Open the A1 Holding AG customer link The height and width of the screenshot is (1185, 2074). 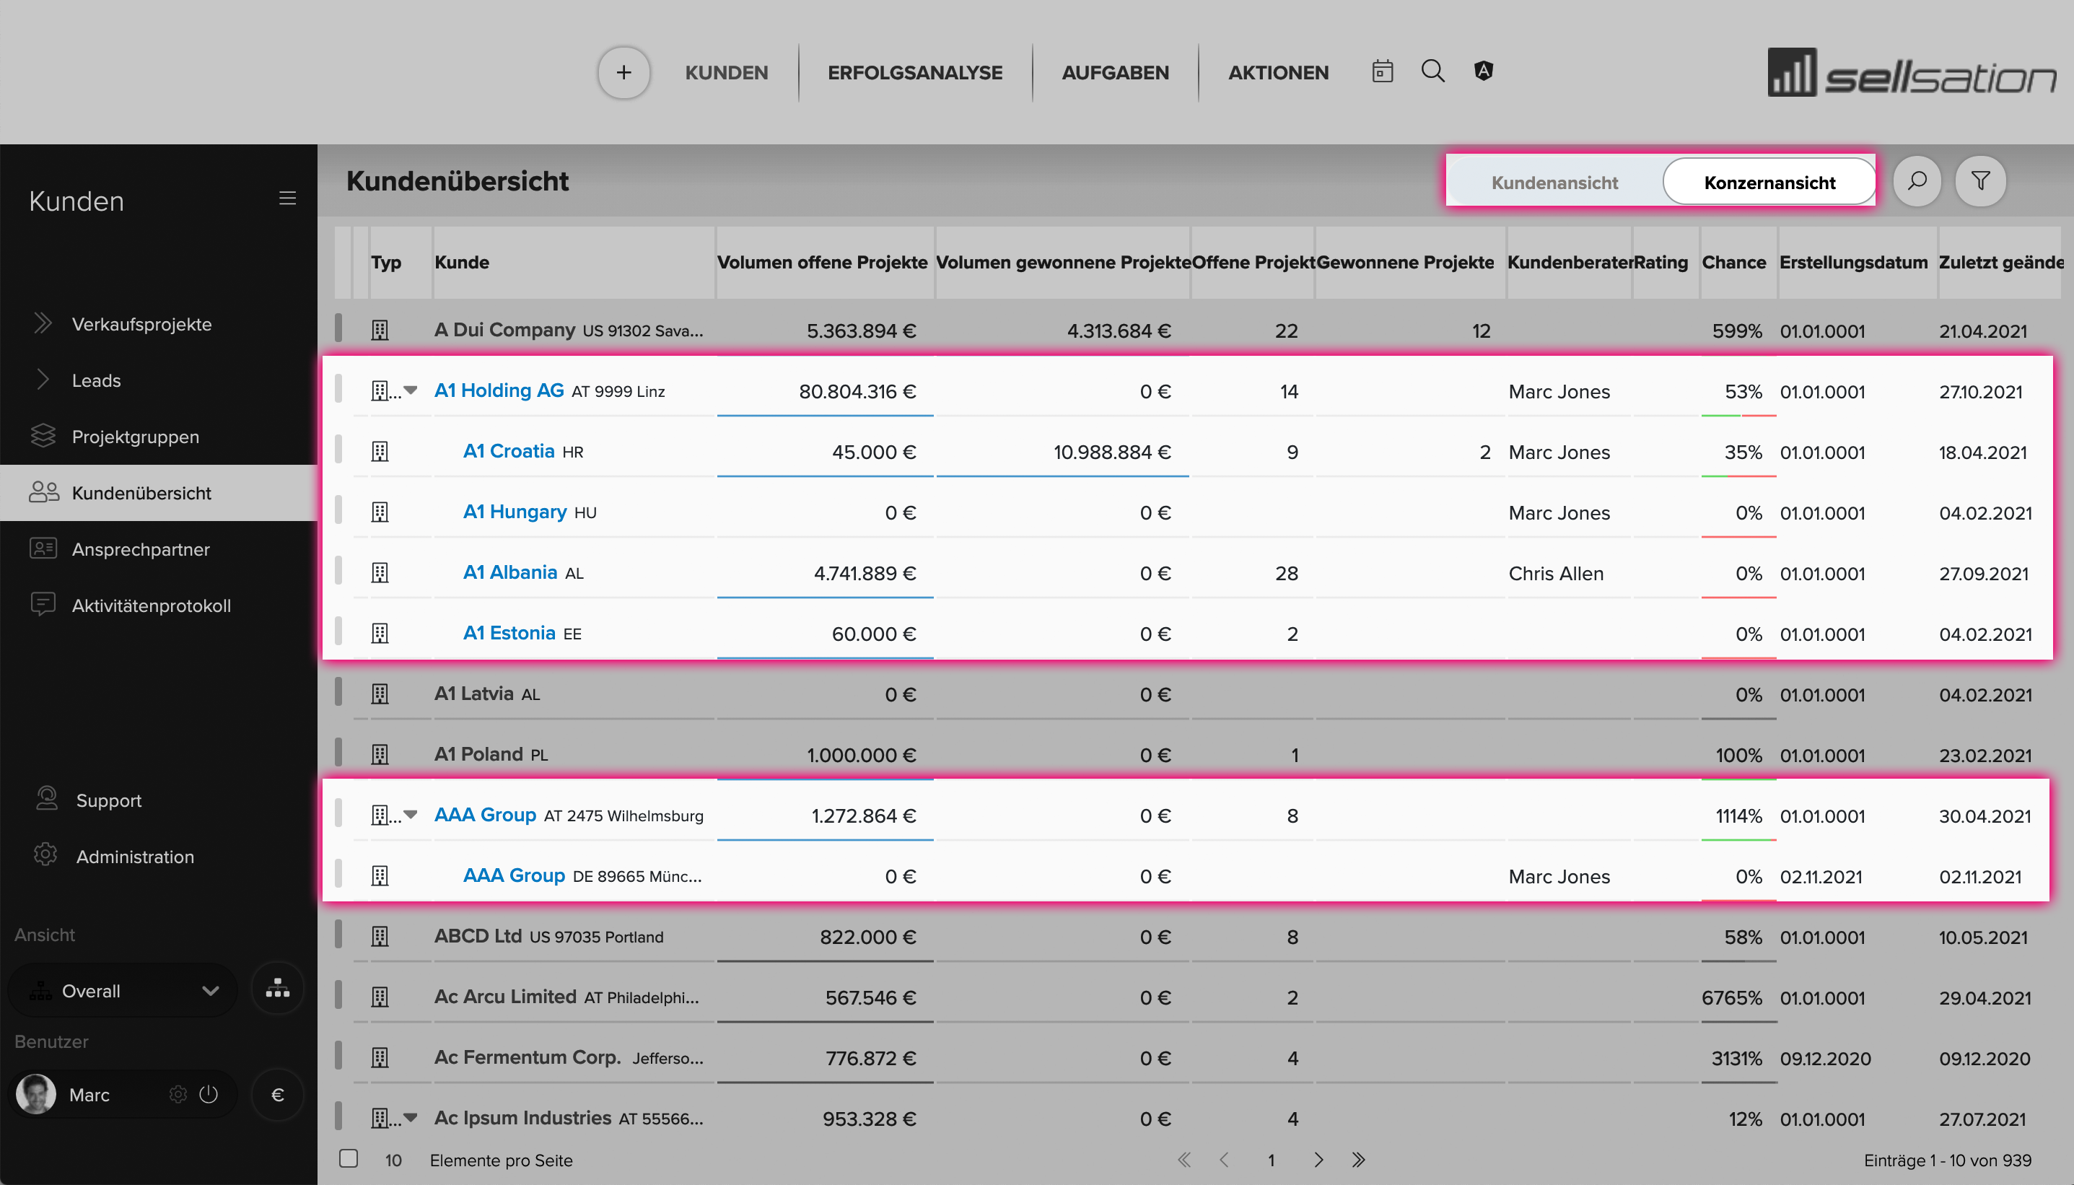click(499, 390)
